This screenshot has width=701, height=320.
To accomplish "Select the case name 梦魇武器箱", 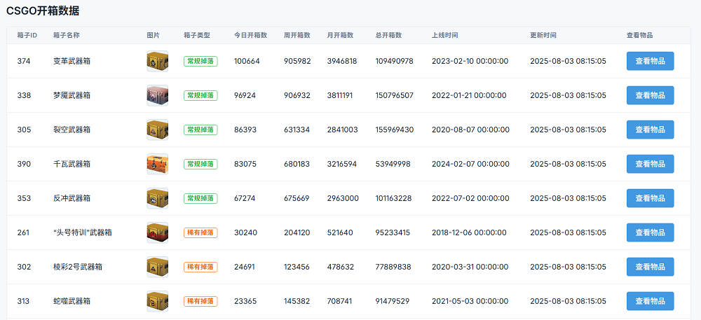I will pos(72,95).
